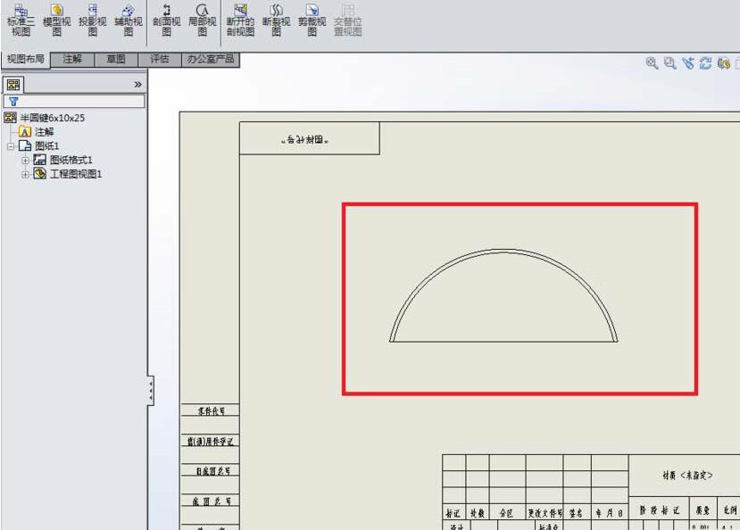
Task: Activate the 剪裁视图 (Crop View) tool
Action: coord(311,20)
